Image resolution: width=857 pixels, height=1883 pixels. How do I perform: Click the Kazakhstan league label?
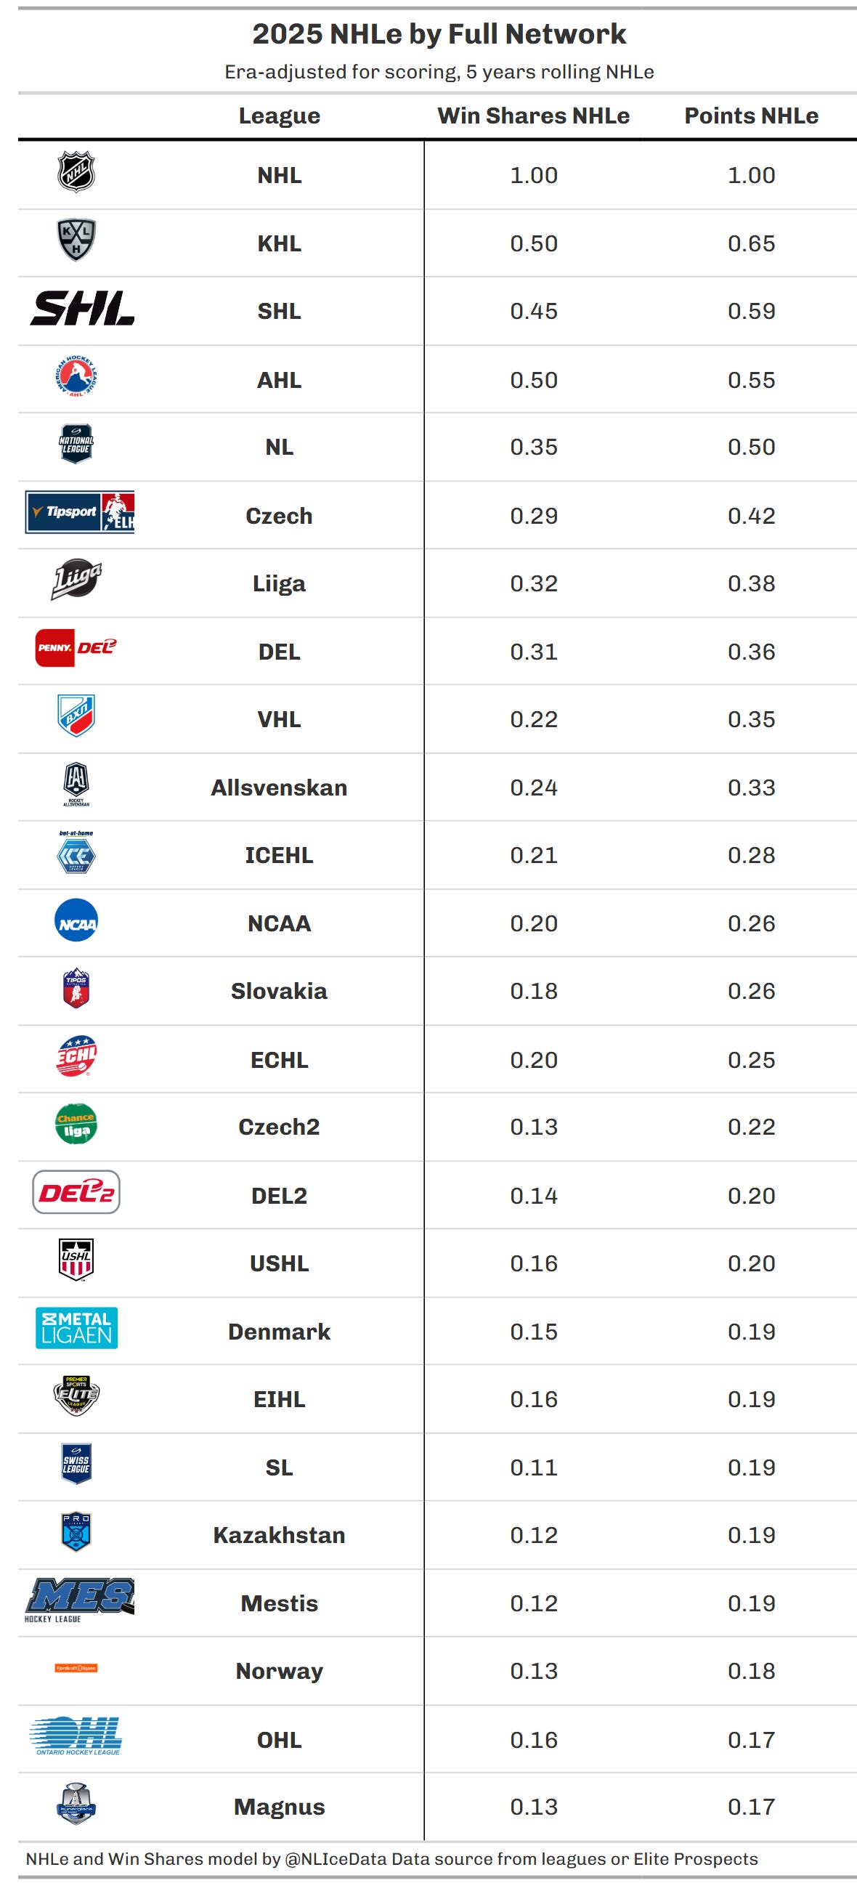(x=279, y=1534)
